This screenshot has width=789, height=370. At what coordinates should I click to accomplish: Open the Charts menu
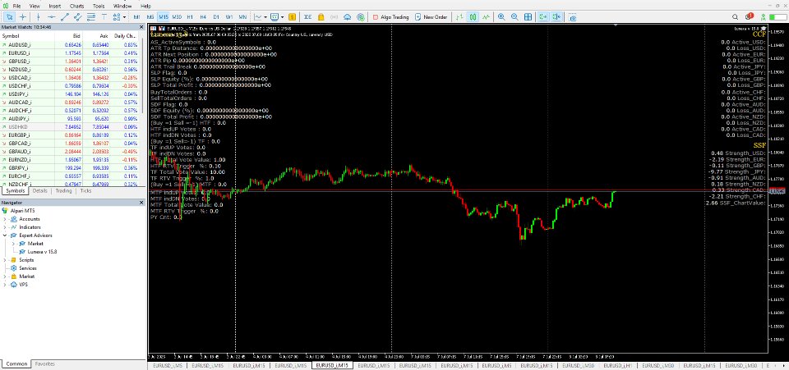(77, 6)
